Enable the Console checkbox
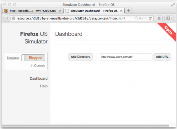Screen dimensions: 177x129 [x=33, y=66]
